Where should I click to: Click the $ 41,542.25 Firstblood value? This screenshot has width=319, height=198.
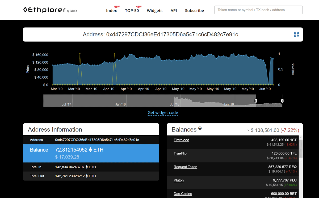275,145
